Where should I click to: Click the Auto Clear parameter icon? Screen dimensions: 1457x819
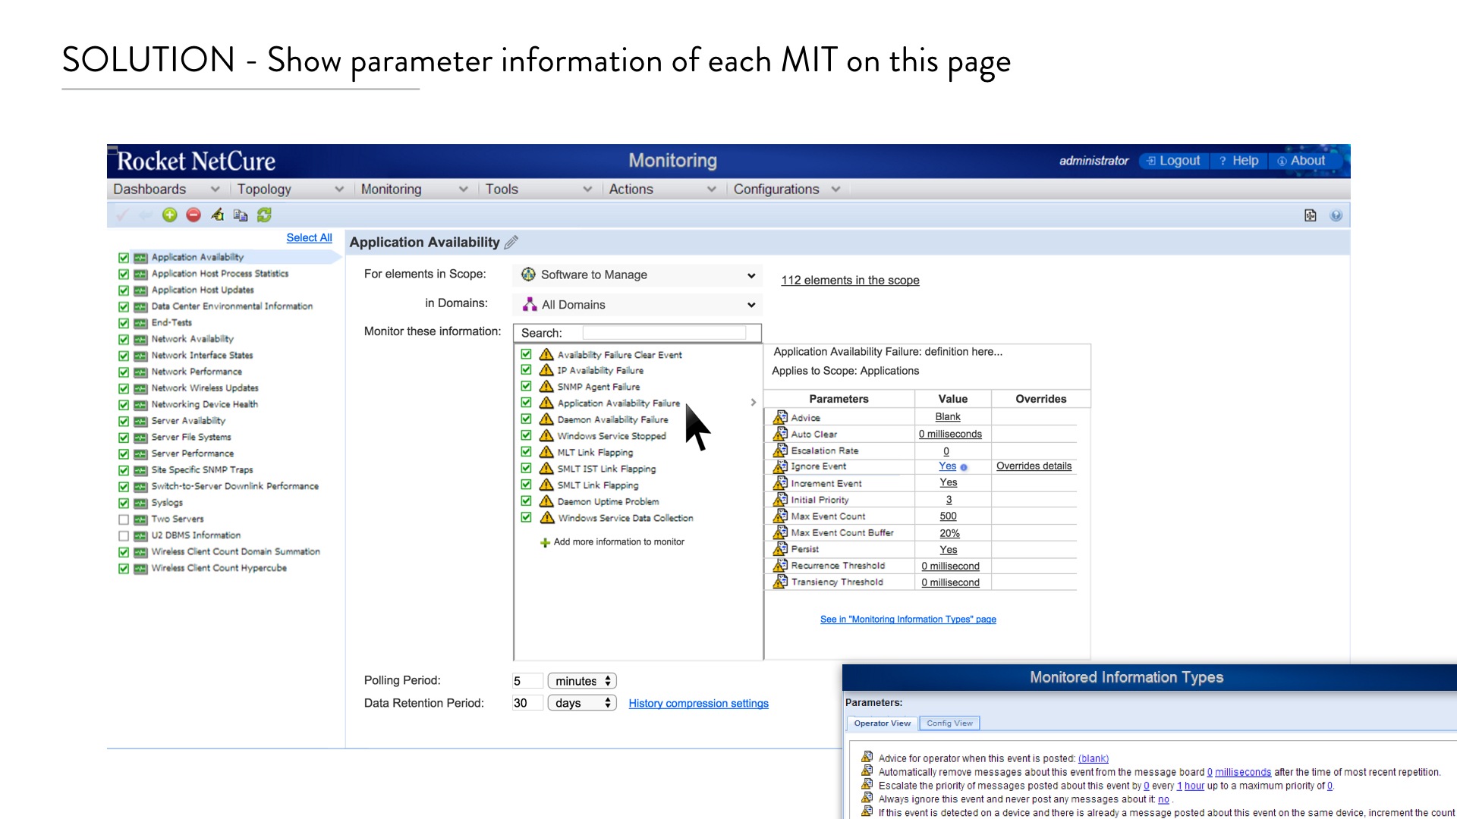tap(780, 434)
